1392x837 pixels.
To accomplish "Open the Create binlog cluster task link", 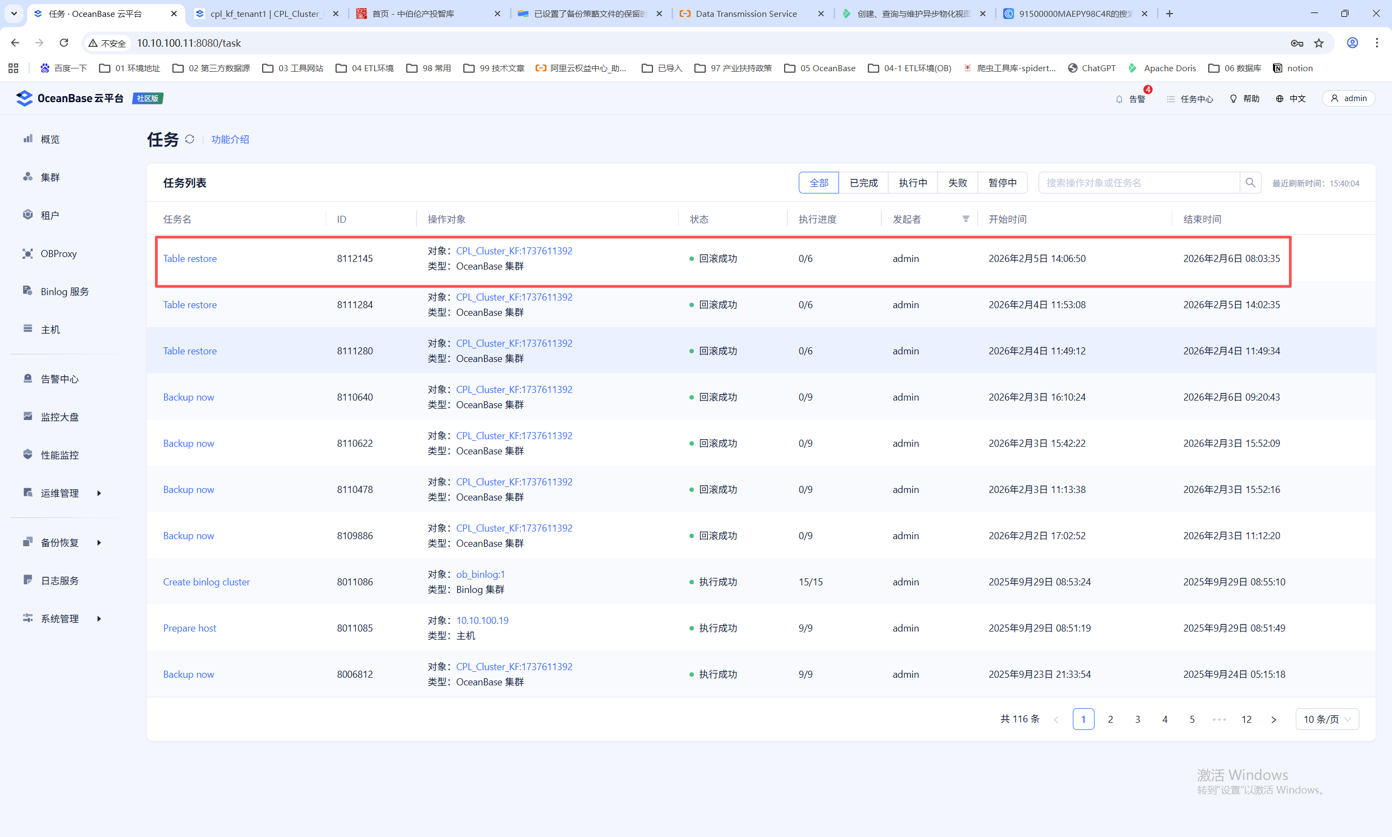I will coord(207,582).
